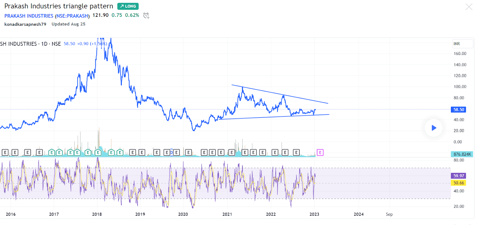Open the PRAKASH INDUSTRIES symbol link
This screenshot has height=225, width=477.
tap(29, 16)
